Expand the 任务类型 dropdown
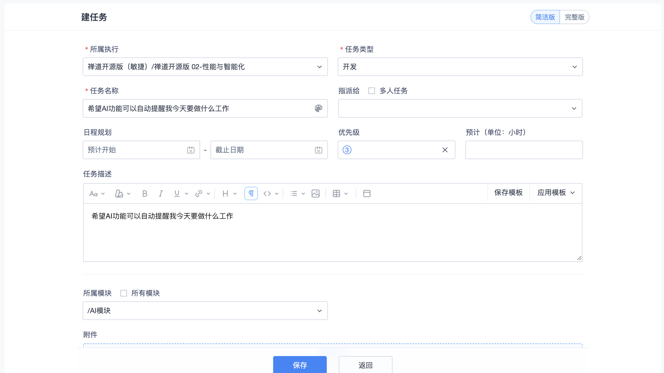The image size is (664, 373). (460, 67)
